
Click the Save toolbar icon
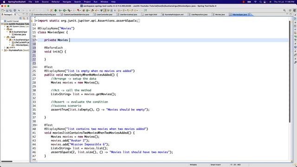(7, 10)
